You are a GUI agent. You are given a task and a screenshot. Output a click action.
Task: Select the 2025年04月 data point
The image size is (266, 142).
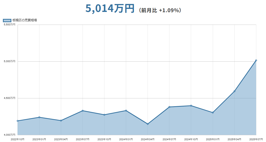(234, 91)
